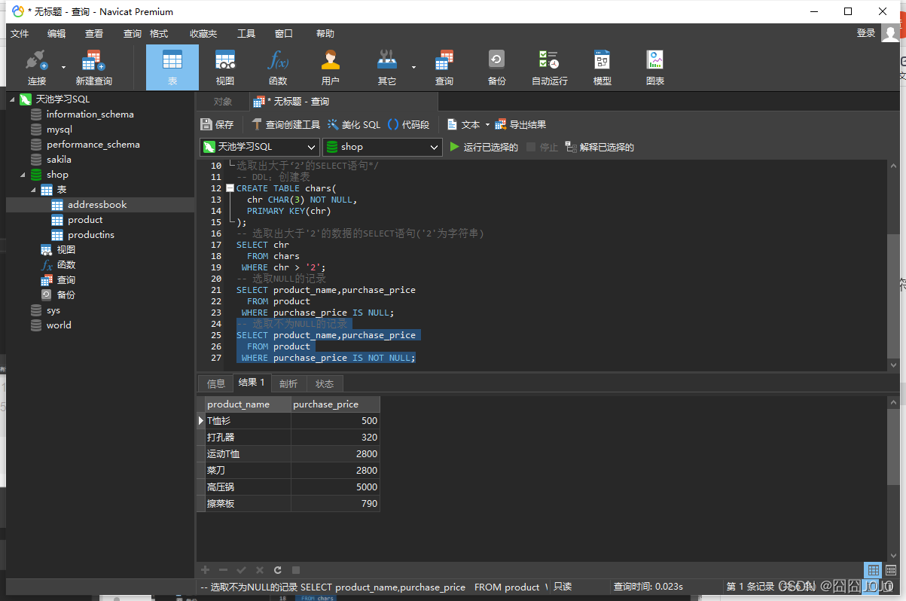Click the refresh icon in result toolbar
The width and height of the screenshot is (906, 601).
[278, 570]
